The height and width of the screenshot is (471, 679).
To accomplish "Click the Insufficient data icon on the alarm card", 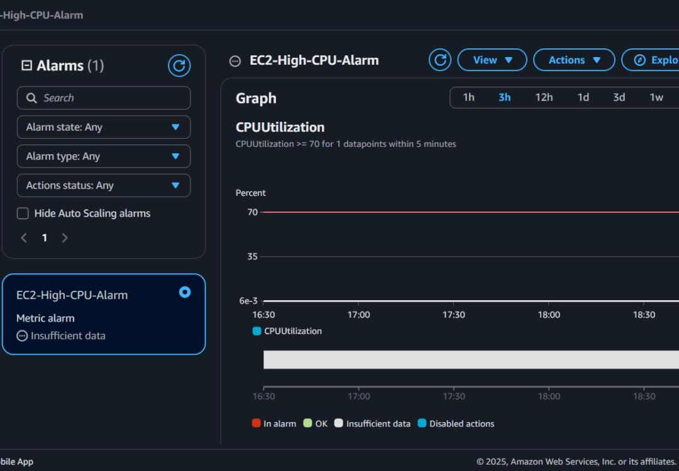I will (x=21, y=336).
